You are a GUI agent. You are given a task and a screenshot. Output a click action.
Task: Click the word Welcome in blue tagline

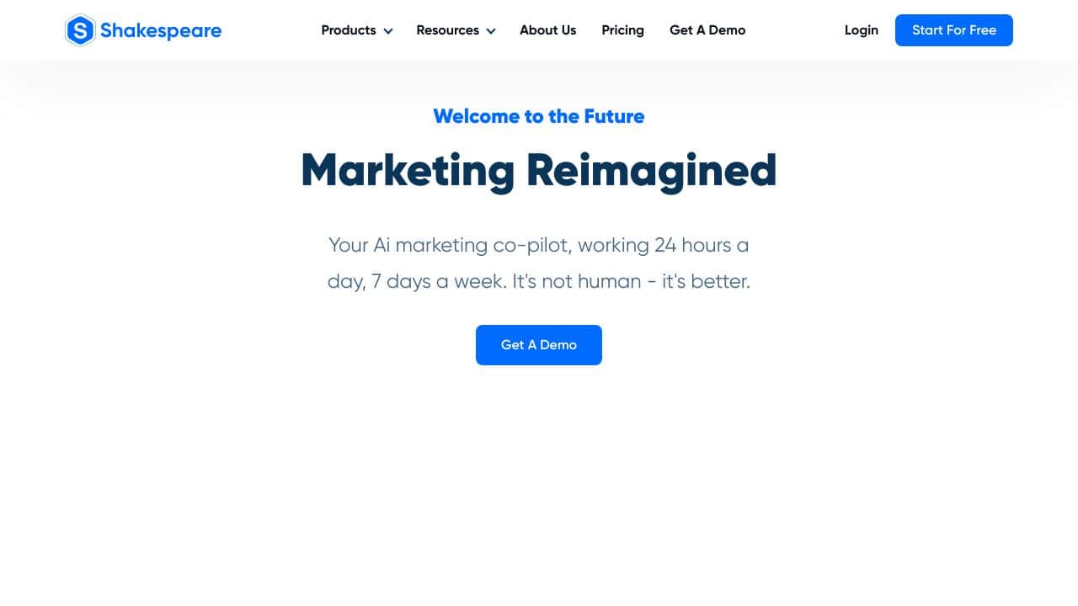[x=477, y=116]
